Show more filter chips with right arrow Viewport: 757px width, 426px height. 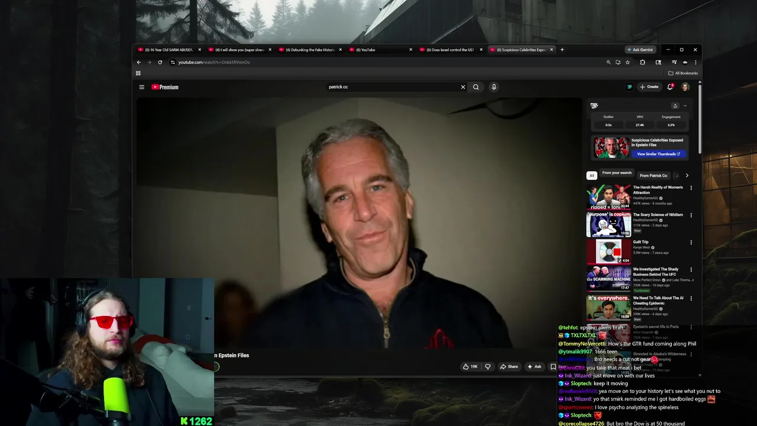(x=687, y=176)
